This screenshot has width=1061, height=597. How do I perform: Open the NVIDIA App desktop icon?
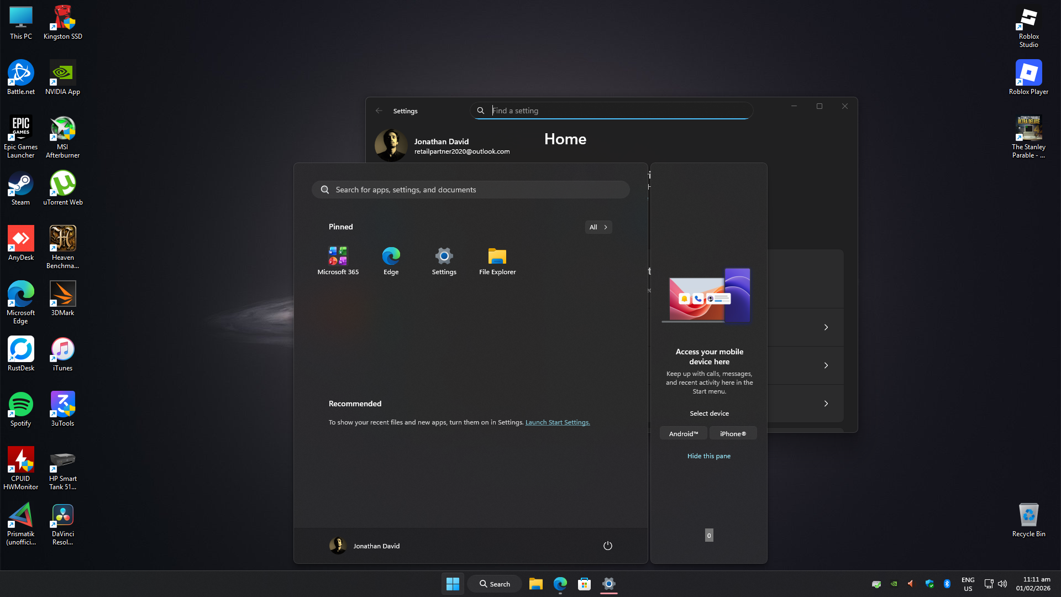pos(62,72)
